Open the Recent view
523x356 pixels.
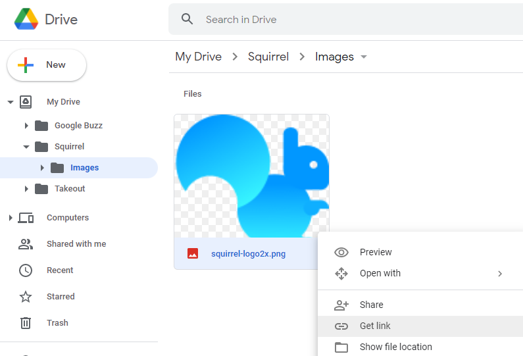60,270
